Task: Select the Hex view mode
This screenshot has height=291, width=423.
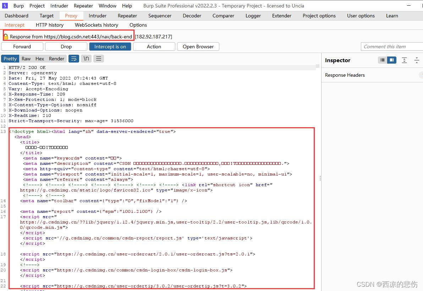Action: coord(40,59)
